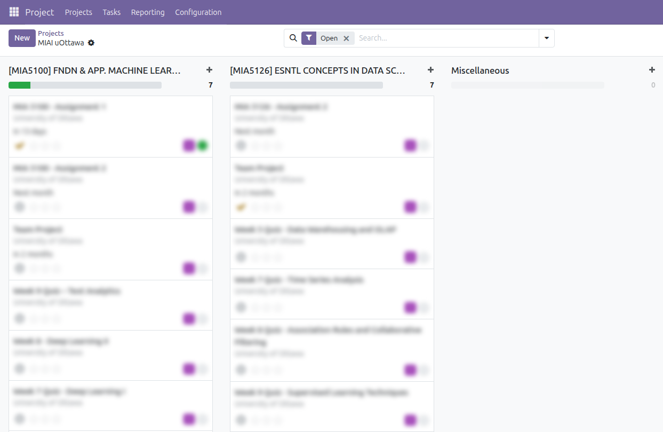Click green segment of MIA5100 progress bar
The height and width of the screenshot is (432, 663).
point(19,85)
